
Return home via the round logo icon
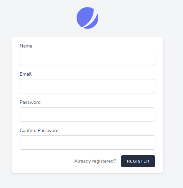(x=87, y=18)
